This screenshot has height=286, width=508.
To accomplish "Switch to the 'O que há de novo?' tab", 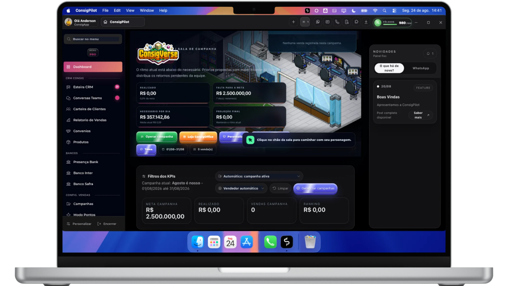I will point(389,68).
